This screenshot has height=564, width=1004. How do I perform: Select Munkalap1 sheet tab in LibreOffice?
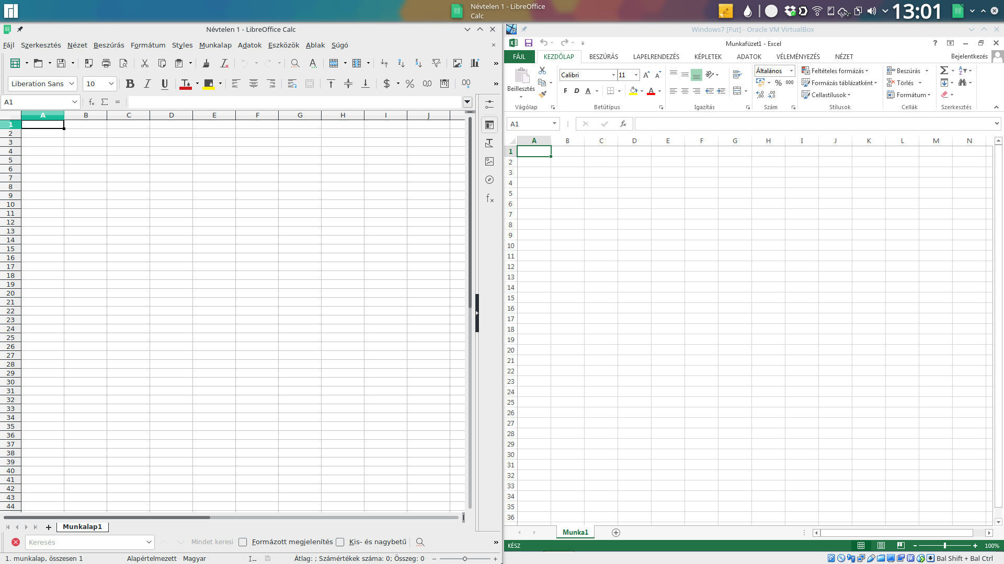click(82, 527)
